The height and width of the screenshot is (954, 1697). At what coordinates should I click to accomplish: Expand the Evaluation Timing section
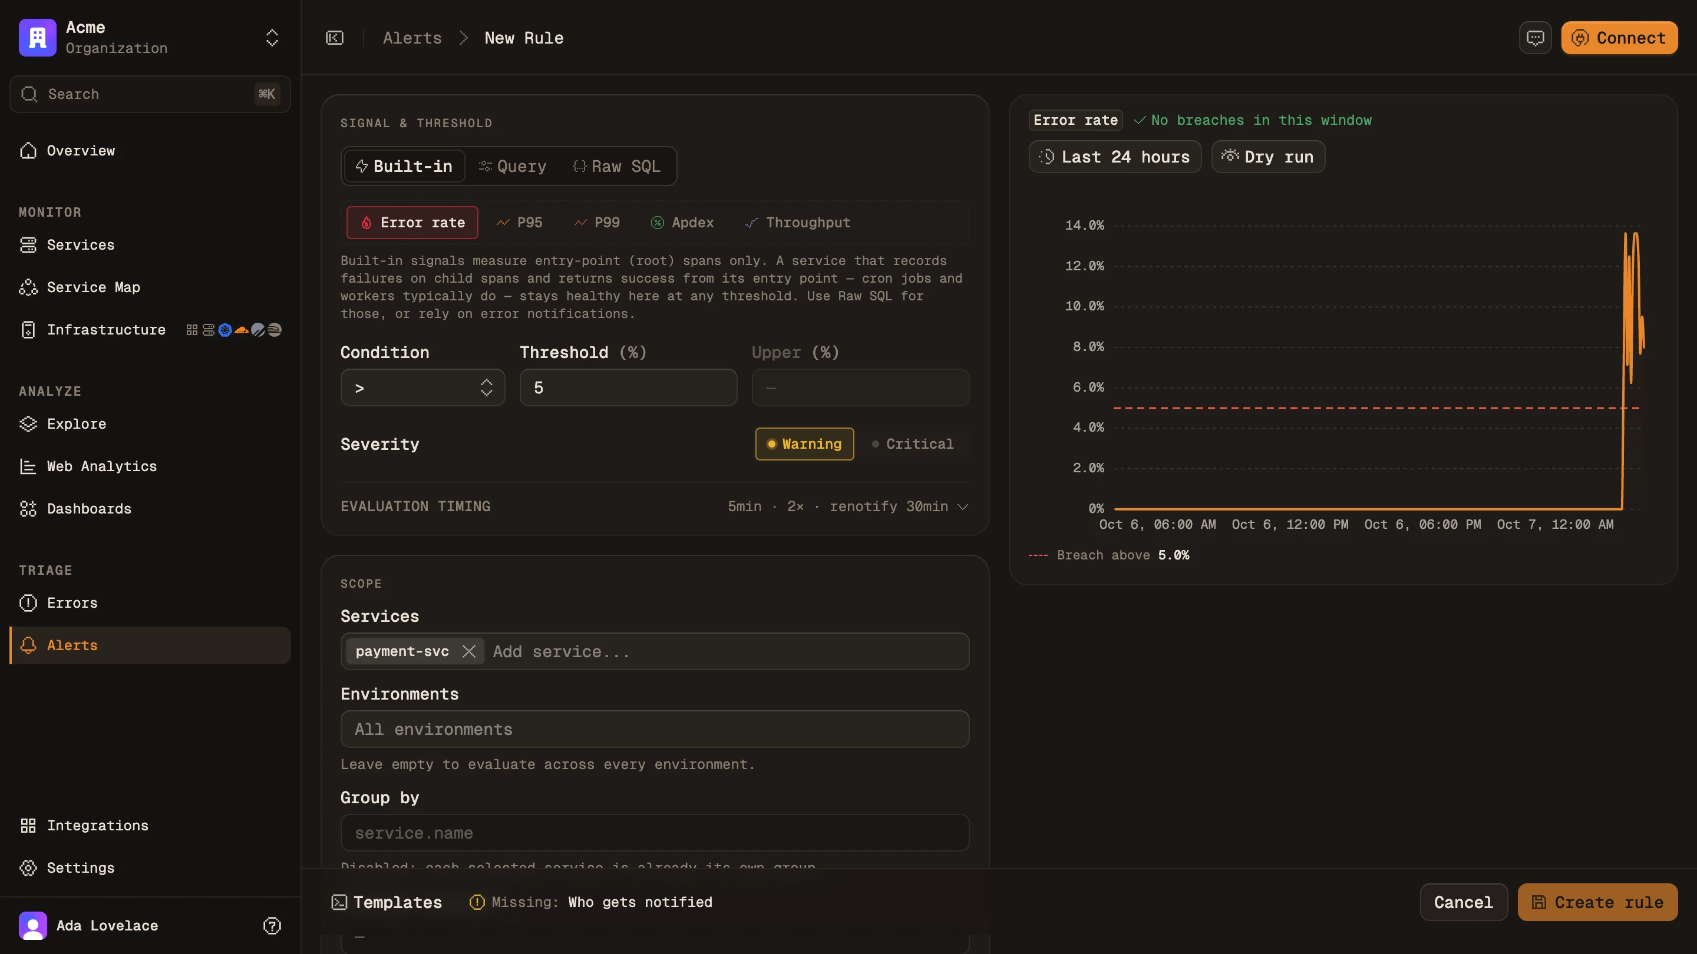click(655, 506)
